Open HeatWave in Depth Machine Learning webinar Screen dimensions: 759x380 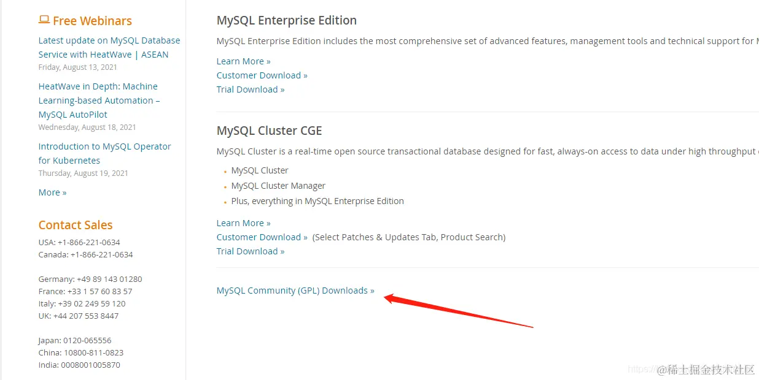coord(99,101)
